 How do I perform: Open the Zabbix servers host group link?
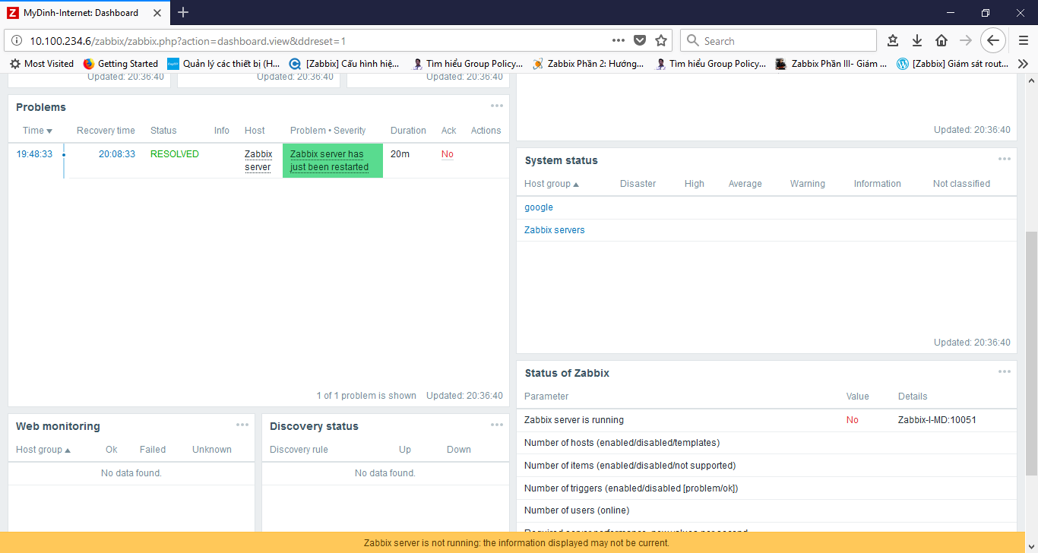(554, 230)
